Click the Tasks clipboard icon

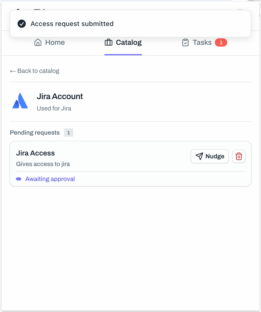185,42
